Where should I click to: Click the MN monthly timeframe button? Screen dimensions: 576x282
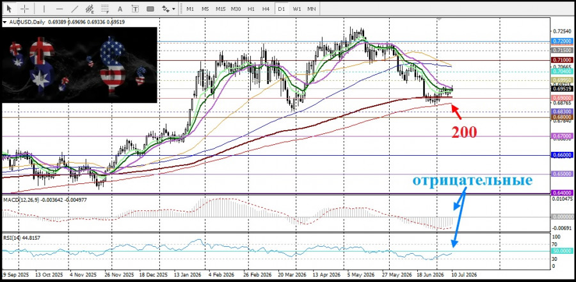pyautogui.click(x=312, y=8)
